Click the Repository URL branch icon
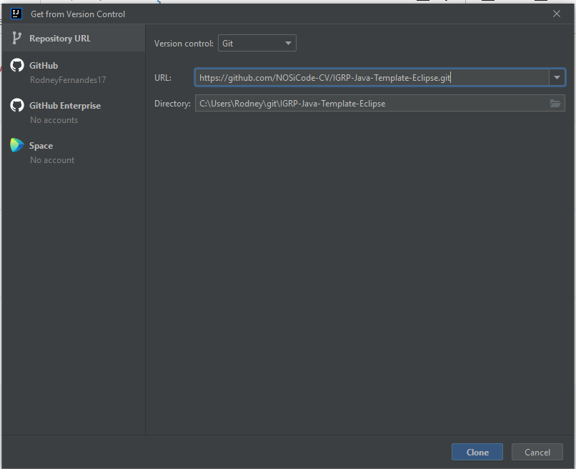Viewport: 576px width, 469px height. coord(16,38)
